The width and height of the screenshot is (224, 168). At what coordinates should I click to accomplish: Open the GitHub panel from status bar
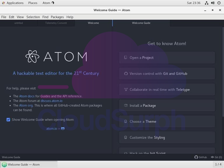click(201, 157)
